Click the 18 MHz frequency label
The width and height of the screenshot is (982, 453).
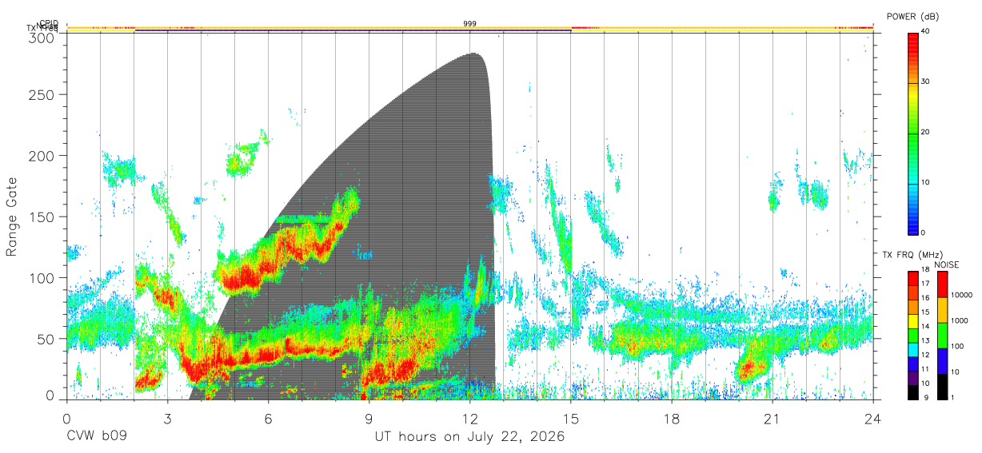tap(925, 270)
